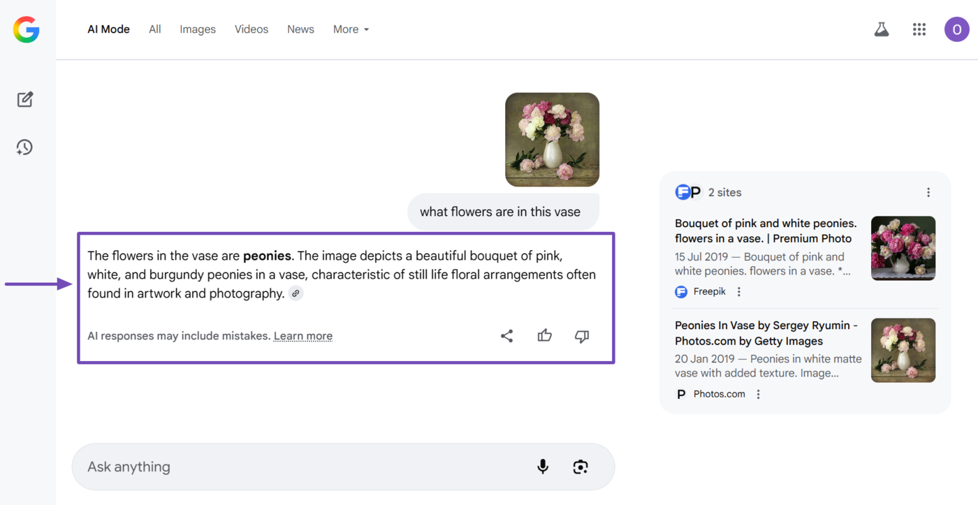
Task: Open Google Lens camera search
Action: coord(581,467)
